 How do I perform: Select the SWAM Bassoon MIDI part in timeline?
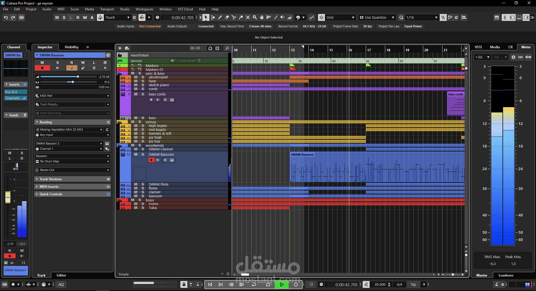tap(377, 167)
